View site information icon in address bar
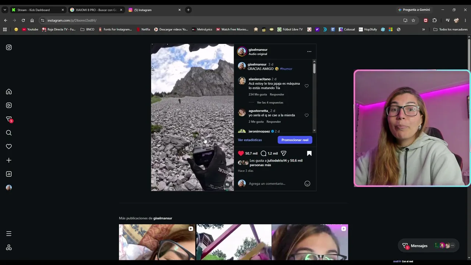 43,20
